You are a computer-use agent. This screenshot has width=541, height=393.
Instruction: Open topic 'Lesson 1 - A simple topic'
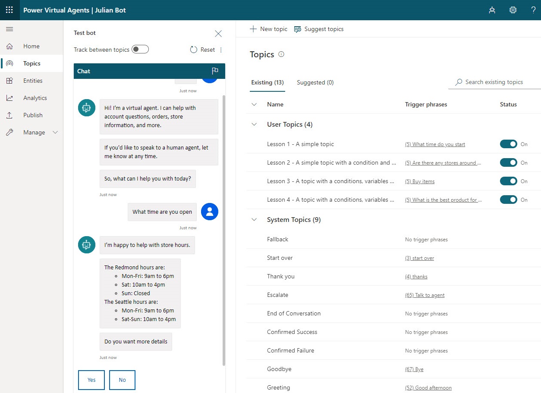click(x=300, y=144)
